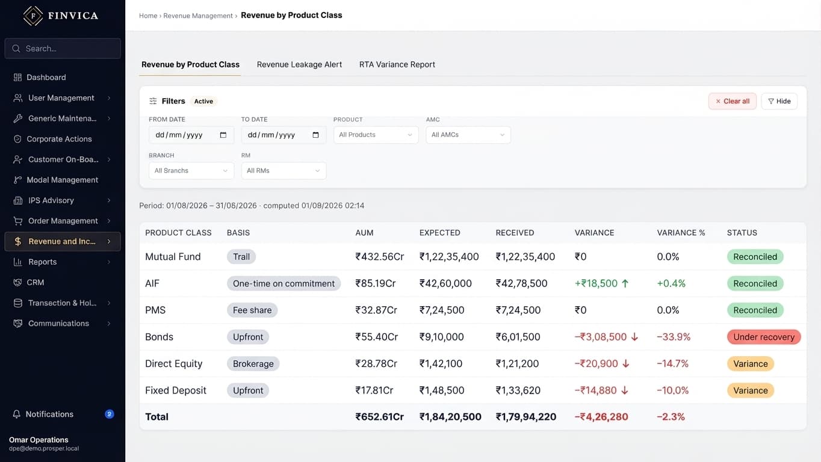Click the Transaction & Holdings database icon
The width and height of the screenshot is (821, 462).
coord(18,303)
